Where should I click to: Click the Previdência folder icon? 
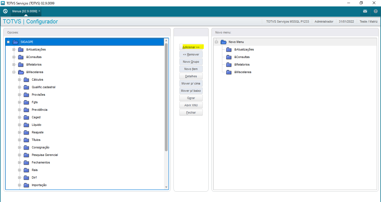[26, 110]
